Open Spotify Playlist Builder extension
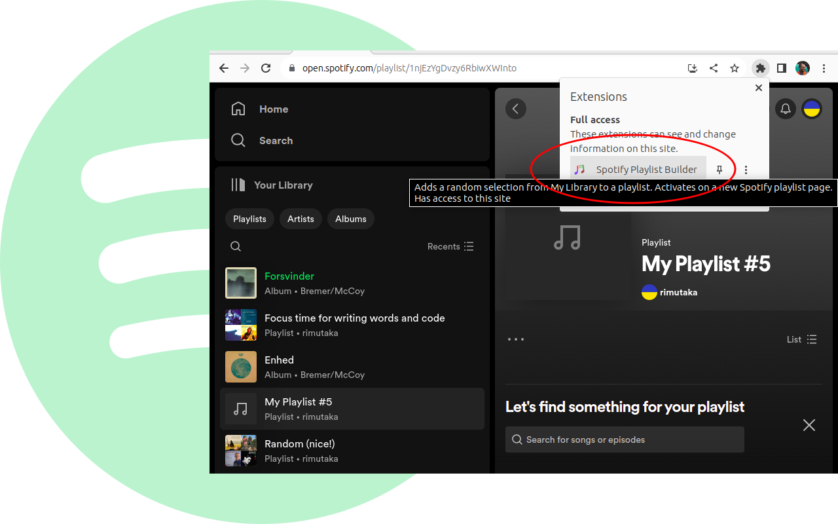 click(638, 170)
